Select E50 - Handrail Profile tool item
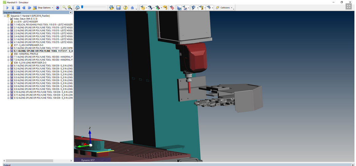This screenshot has width=356, height=166. (26, 54)
